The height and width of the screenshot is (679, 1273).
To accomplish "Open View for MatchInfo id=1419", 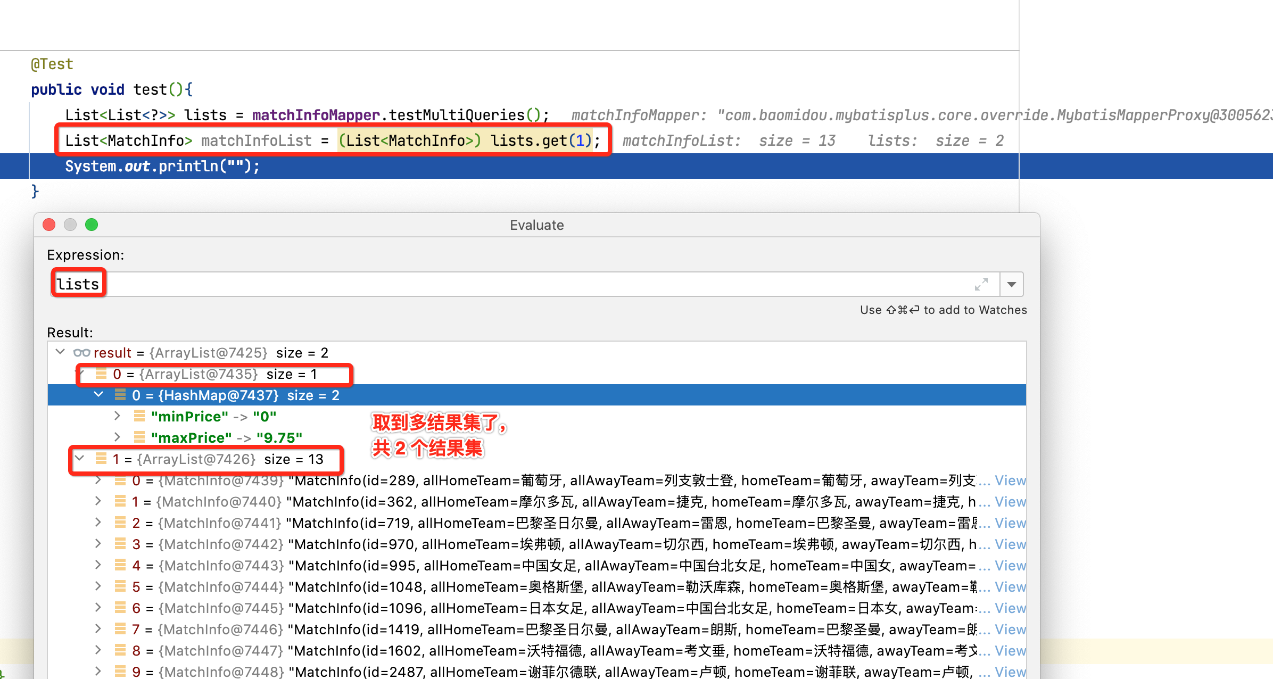I will tap(1010, 629).
